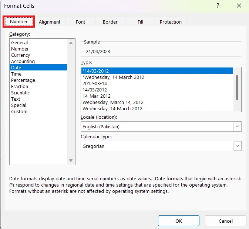The image size is (249, 229).
Task: Select Currency category
Action: tap(38, 55)
